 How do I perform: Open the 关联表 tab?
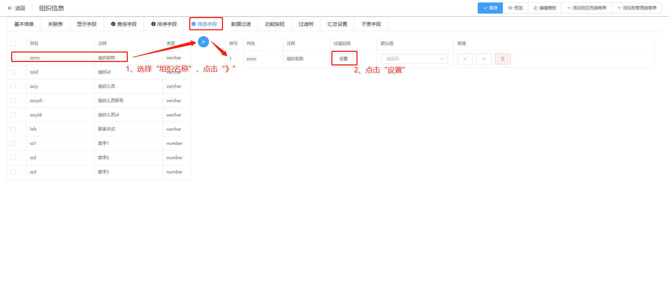(x=55, y=24)
